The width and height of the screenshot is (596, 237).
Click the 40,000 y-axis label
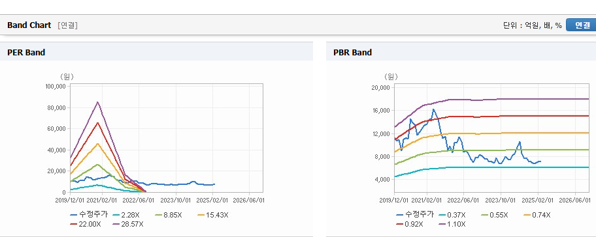tap(57, 150)
